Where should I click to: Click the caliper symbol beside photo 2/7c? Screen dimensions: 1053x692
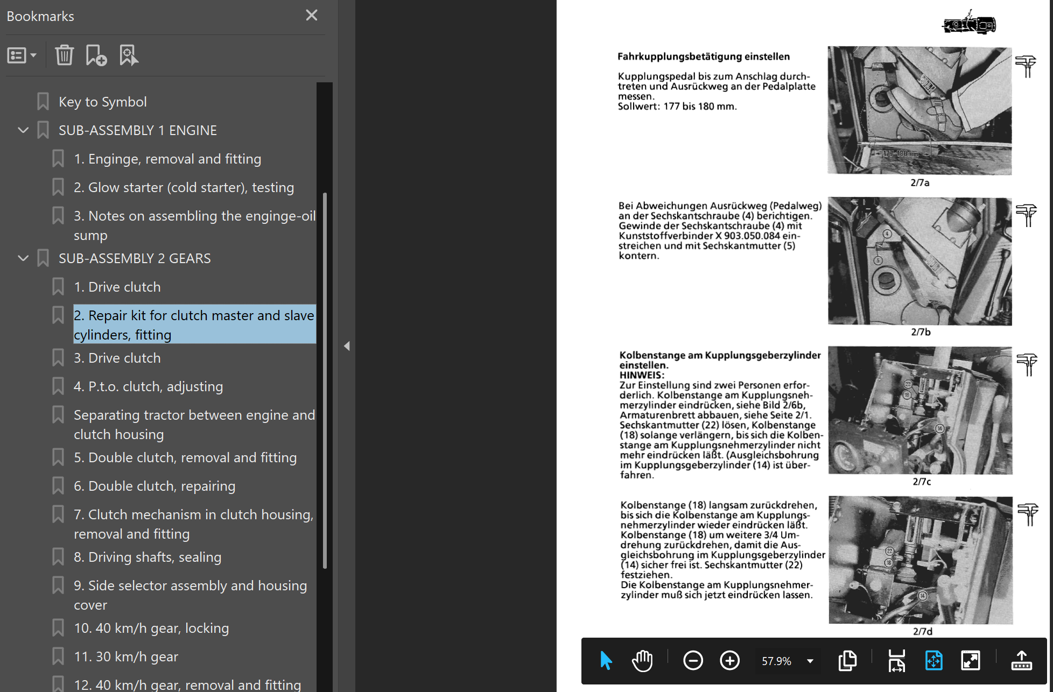(1027, 364)
